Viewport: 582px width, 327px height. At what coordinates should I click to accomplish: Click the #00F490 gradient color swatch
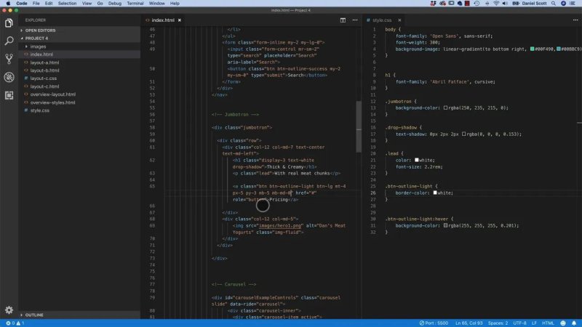tap(532, 49)
